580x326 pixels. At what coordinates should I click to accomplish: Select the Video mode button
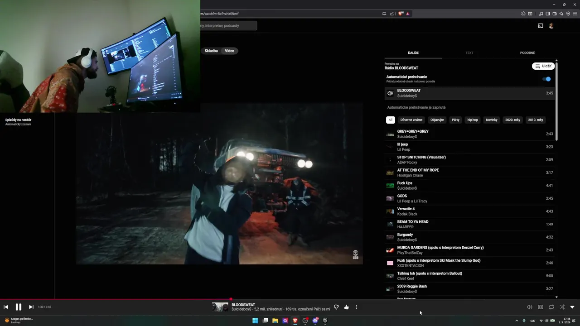click(x=230, y=51)
